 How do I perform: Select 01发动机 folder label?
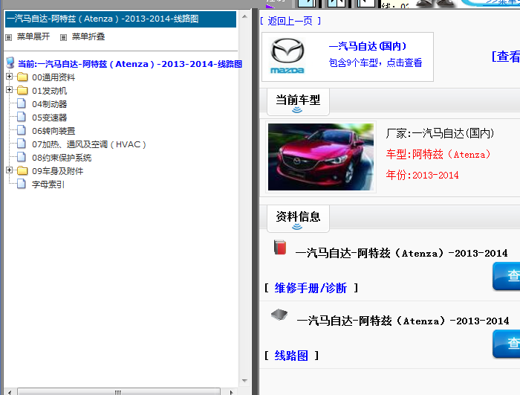(x=50, y=91)
